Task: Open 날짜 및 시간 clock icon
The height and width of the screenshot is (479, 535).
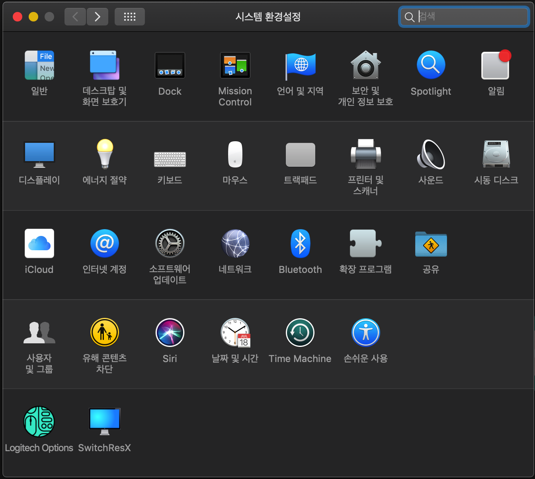Action: coord(235,333)
